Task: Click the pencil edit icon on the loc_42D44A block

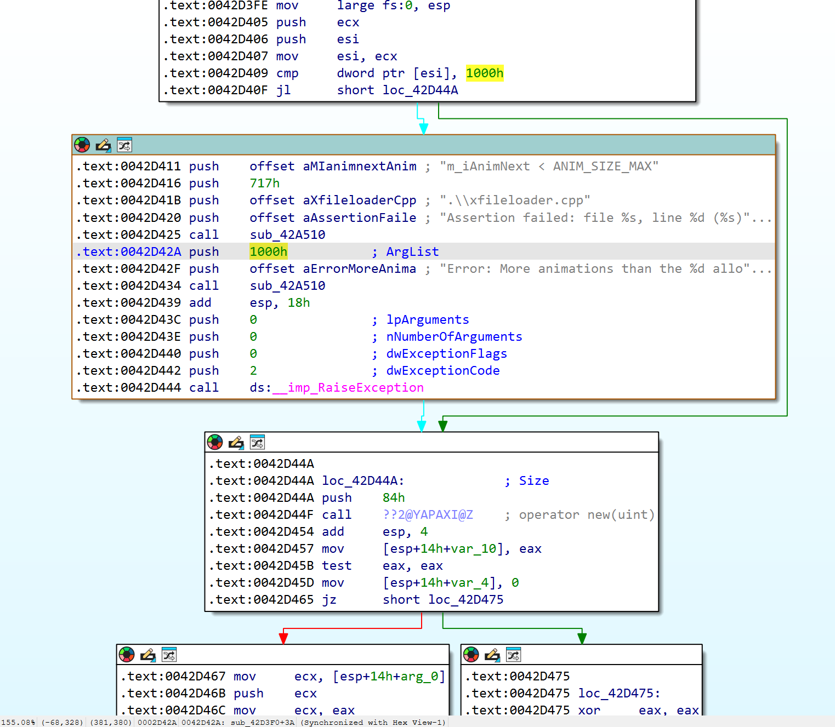Action: [x=236, y=442]
